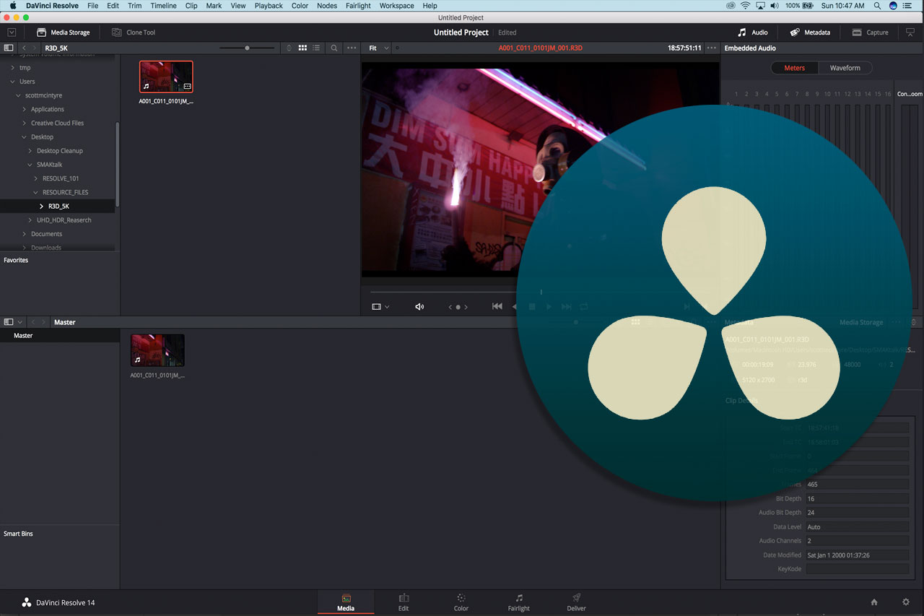Open the Apple menu

[x=12, y=6]
